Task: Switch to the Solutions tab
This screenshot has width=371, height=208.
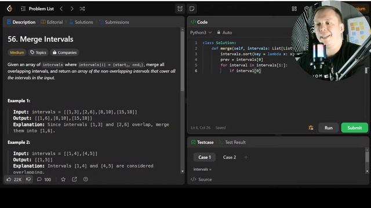Action: (x=81, y=22)
